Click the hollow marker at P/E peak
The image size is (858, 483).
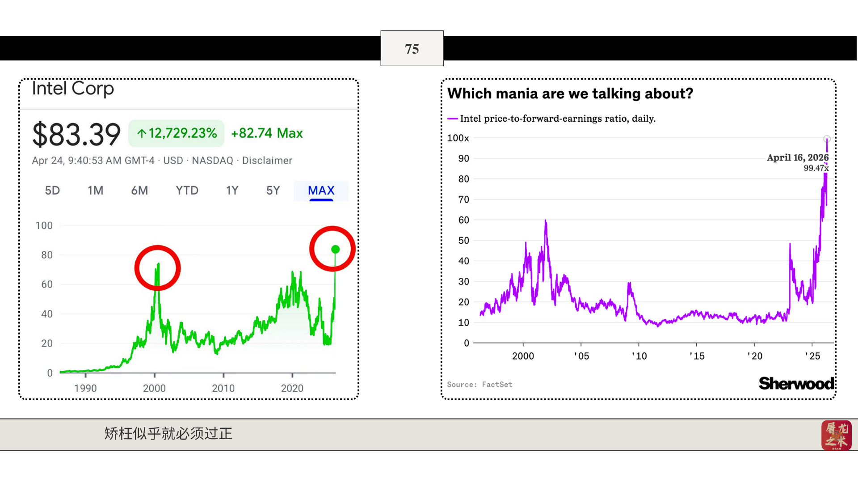tap(827, 139)
